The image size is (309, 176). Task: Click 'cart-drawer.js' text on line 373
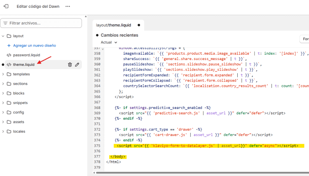coord(170,135)
